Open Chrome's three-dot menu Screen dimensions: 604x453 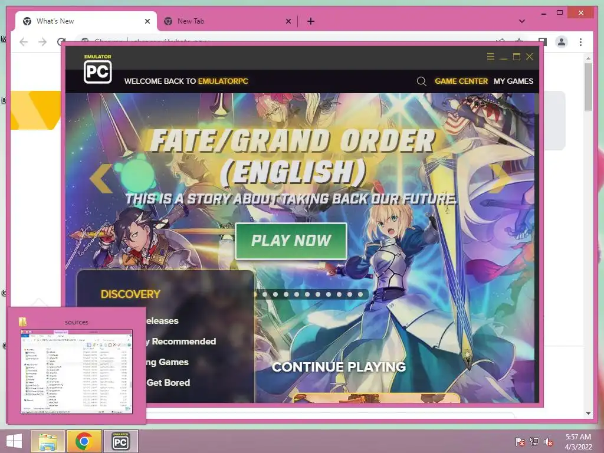click(x=580, y=42)
